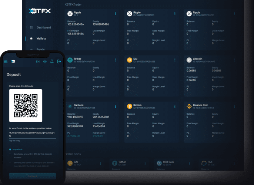Click the Dashboard grid icon

[x=31, y=27]
